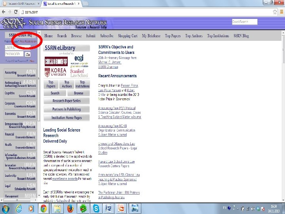Screen dimensions: 285x214
Task: Open Microsoft Word from the taskbar
Action: click(x=108, y=208)
